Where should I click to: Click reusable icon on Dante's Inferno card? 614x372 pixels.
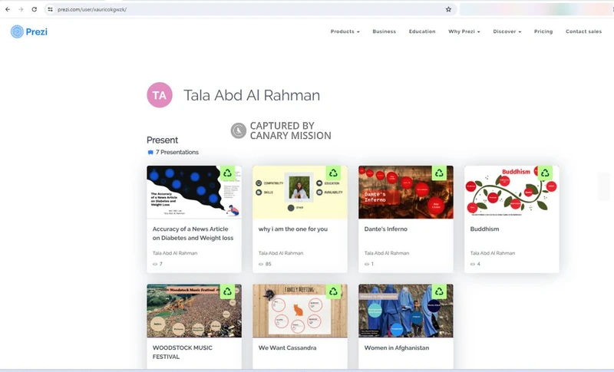coord(439,173)
